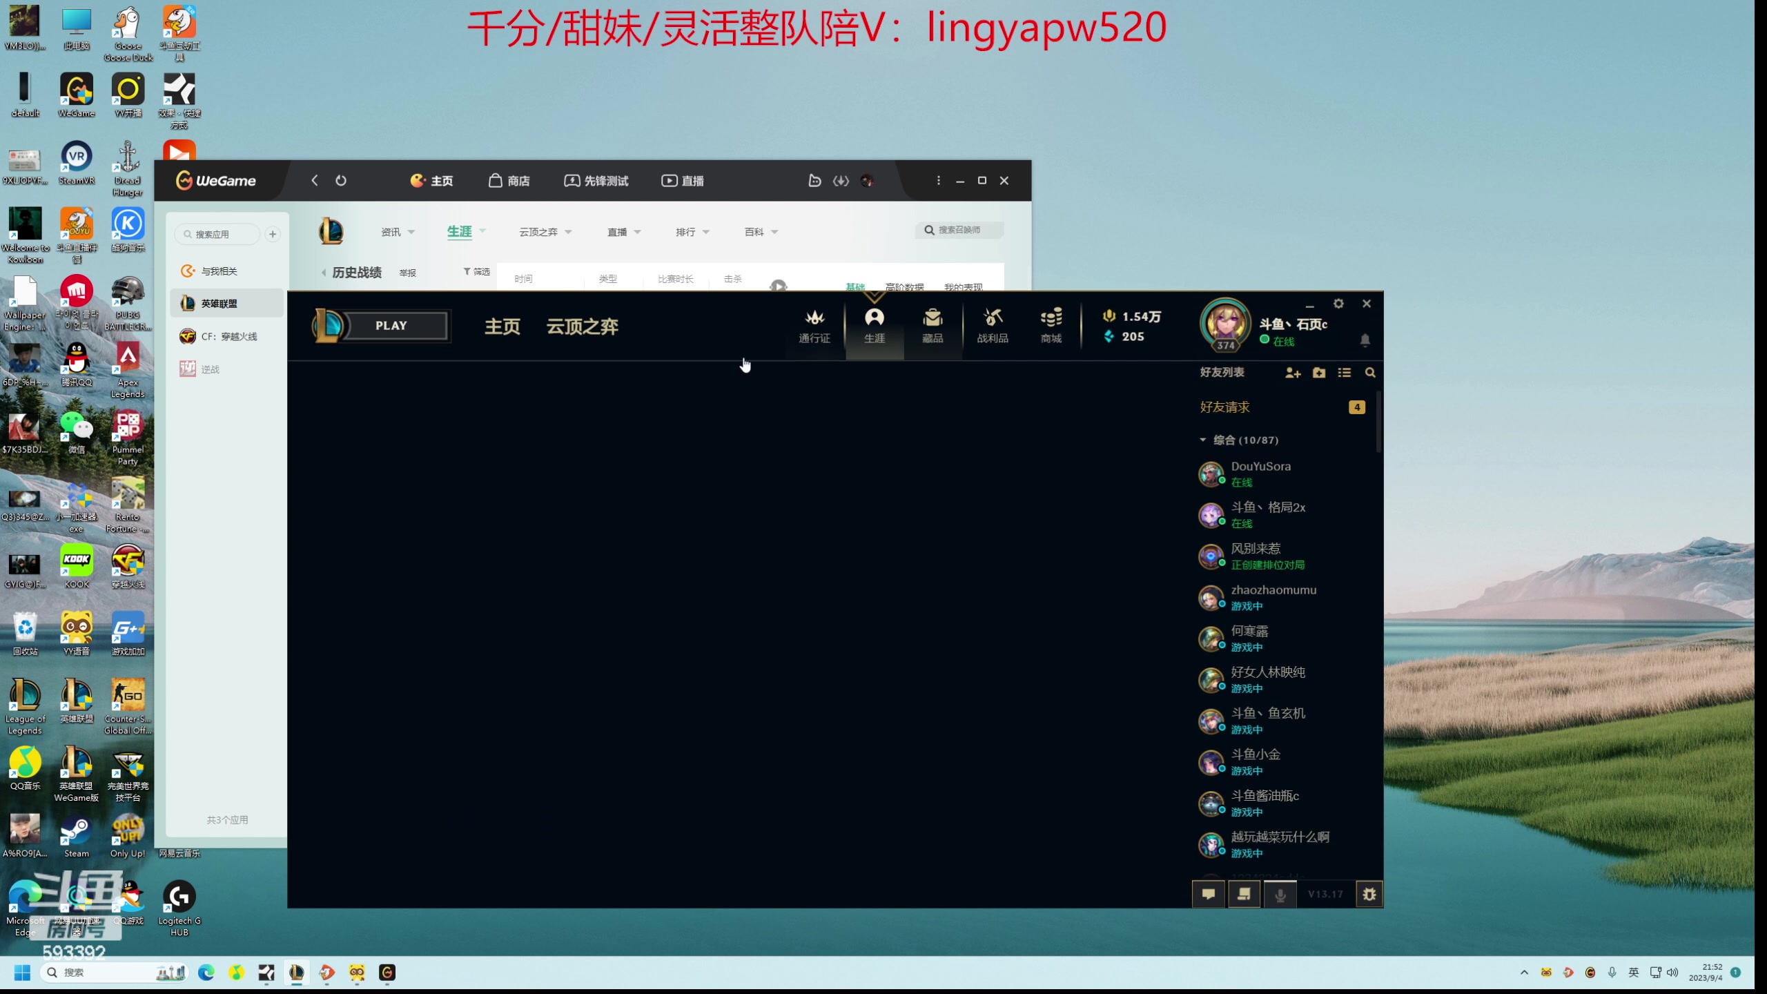Select CF: 穿越火线 in WeGame sidebar
Image resolution: width=1767 pixels, height=994 pixels.
tap(226, 336)
